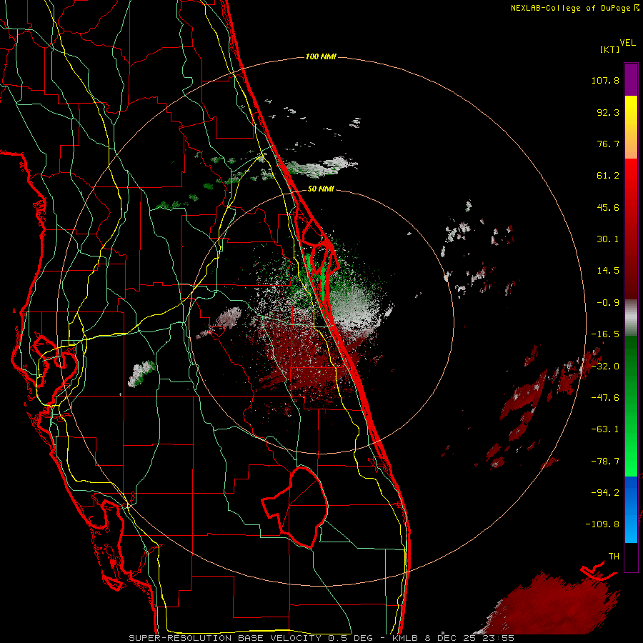Select the 107.8 velocity scale value
643x643 pixels.
[x=605, y=80]
